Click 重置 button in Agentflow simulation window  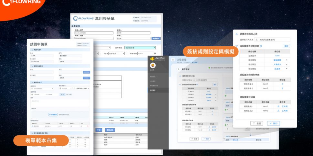(x=194, y=139)
